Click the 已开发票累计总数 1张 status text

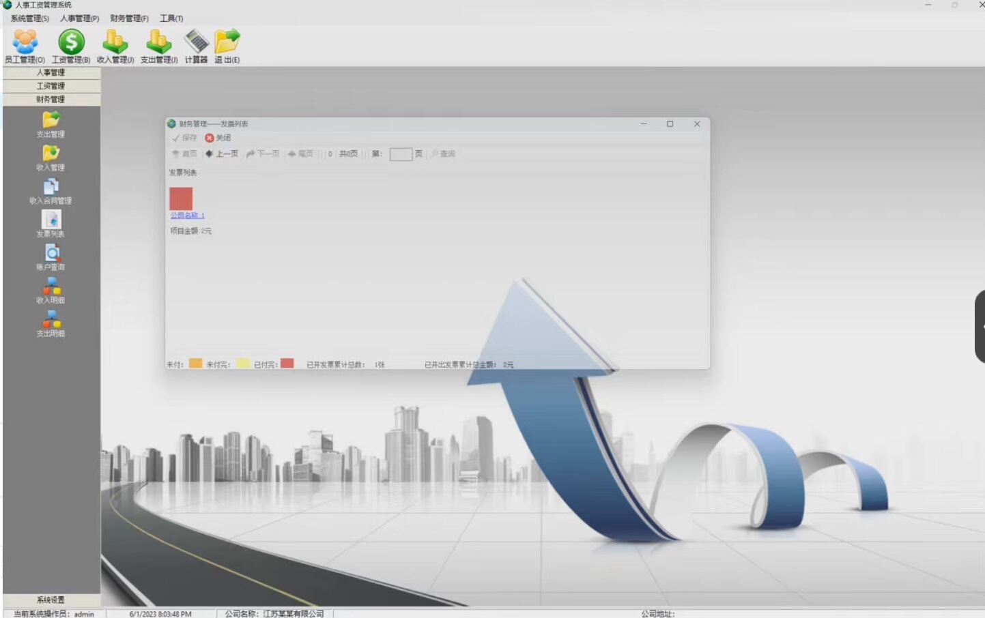coord(346,365)
